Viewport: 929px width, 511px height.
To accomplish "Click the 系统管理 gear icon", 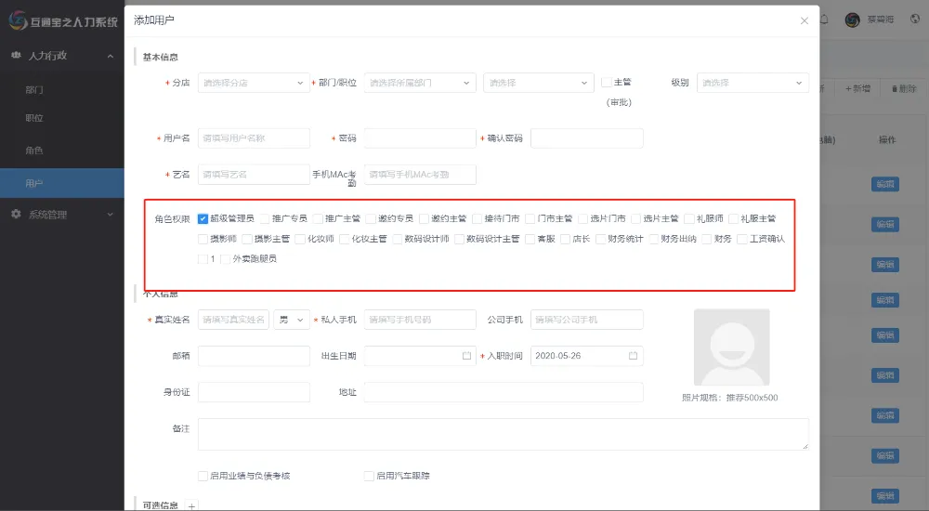I will point(16,215).
